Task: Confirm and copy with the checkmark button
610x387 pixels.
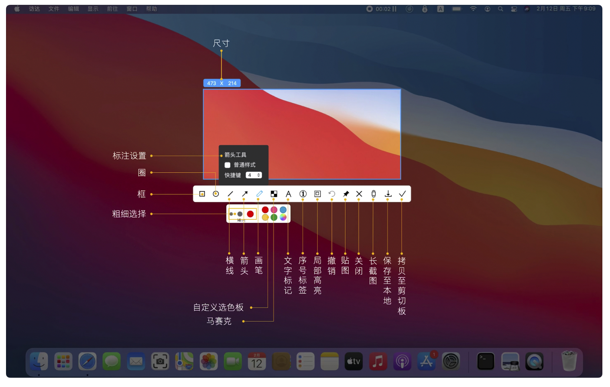Action: (402, 194)
